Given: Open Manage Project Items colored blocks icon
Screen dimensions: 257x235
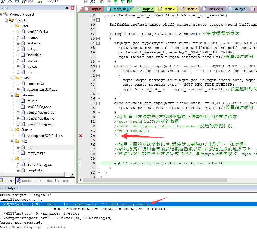Looking at the screenshot, I should click(102, 1).
